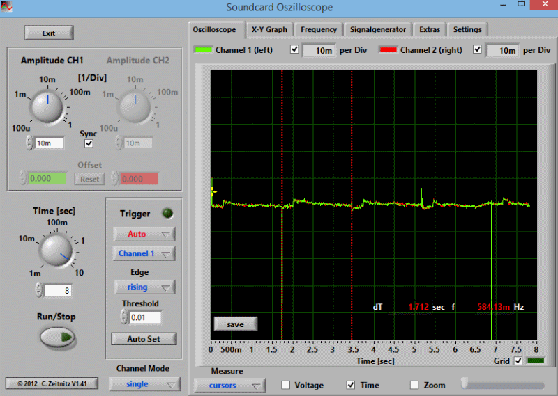Click the Amplitude CH2 knob
The height and width of the screenshot is (396, 558).
pos(135,106)
